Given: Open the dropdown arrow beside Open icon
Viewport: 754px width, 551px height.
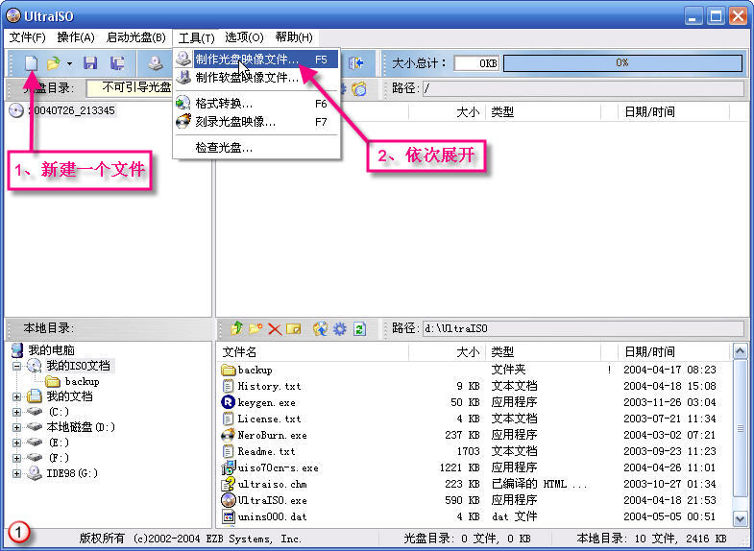Looking at the screenshot, I should (x=70, y=63).
